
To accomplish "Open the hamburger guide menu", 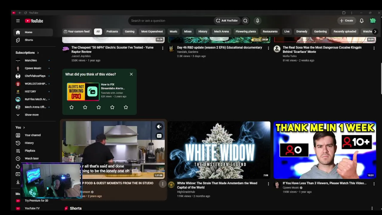I will click(18, 21).
